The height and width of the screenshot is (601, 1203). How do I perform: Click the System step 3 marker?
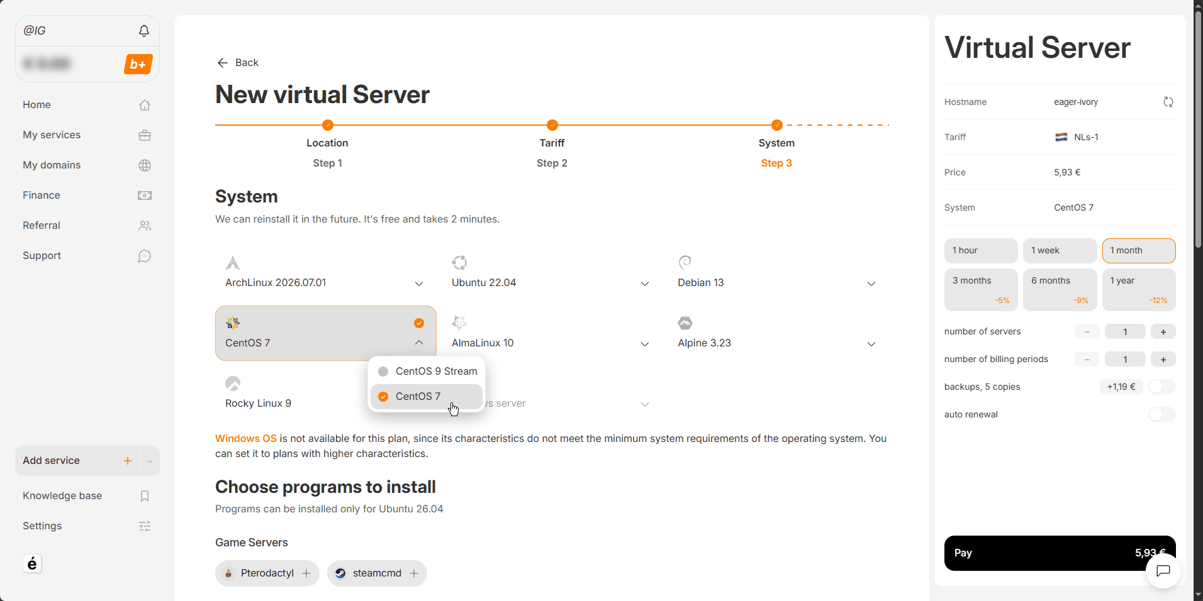pyautogui.click(x=777, y=125)
